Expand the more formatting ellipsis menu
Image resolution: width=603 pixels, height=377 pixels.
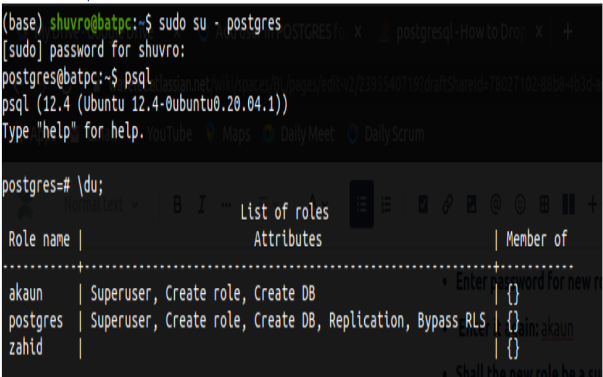tap(226, 205)
